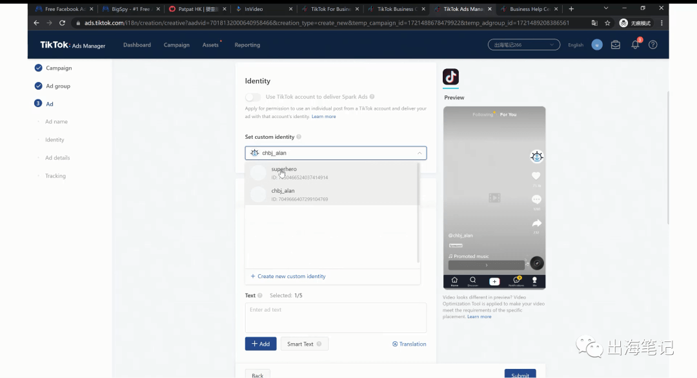Switch to the BigSpy browser tab
Viewport: 697px width, 378px height.
coord(130,9)
